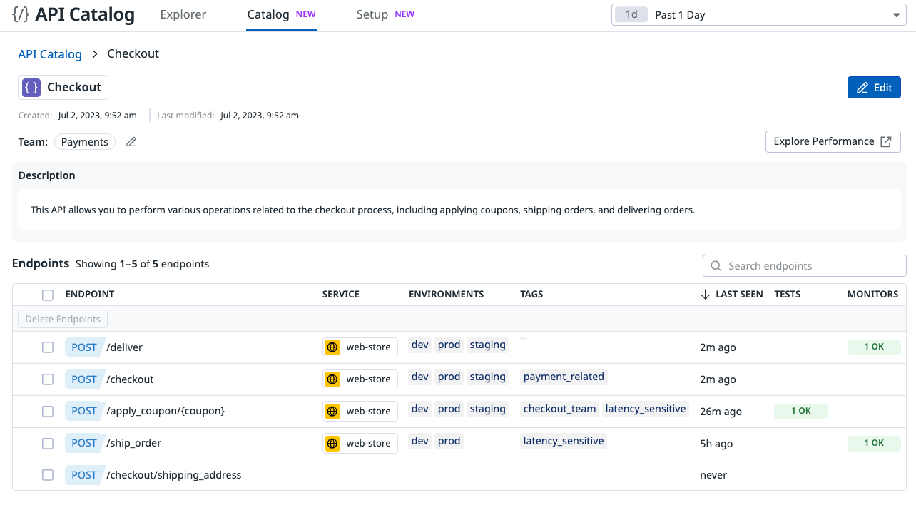Click the 1 OK monitors badge on /ship_order

click(x=874, y=443)
